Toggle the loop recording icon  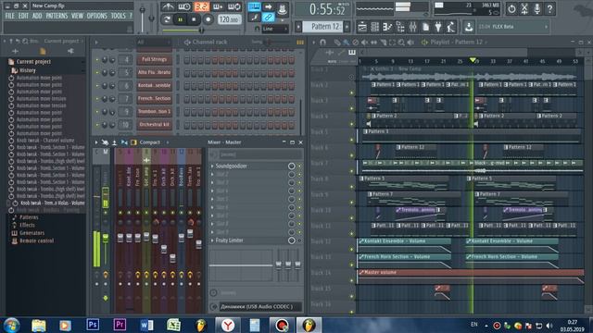pos(234,6)
